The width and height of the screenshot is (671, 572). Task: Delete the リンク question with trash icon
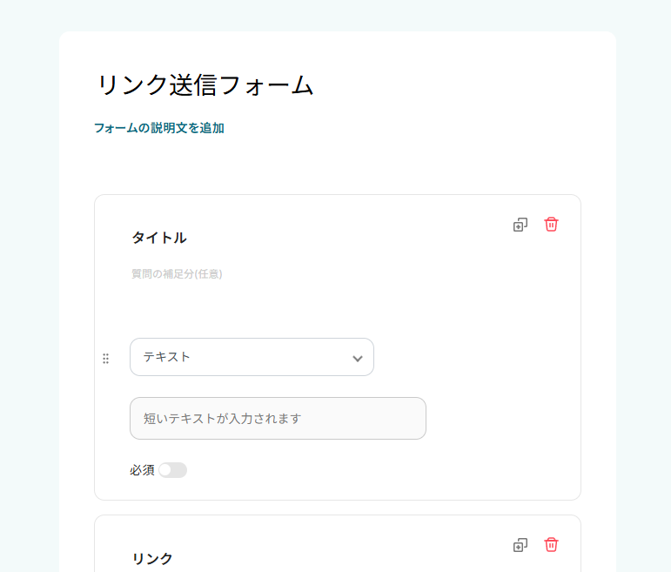[551, 545]
